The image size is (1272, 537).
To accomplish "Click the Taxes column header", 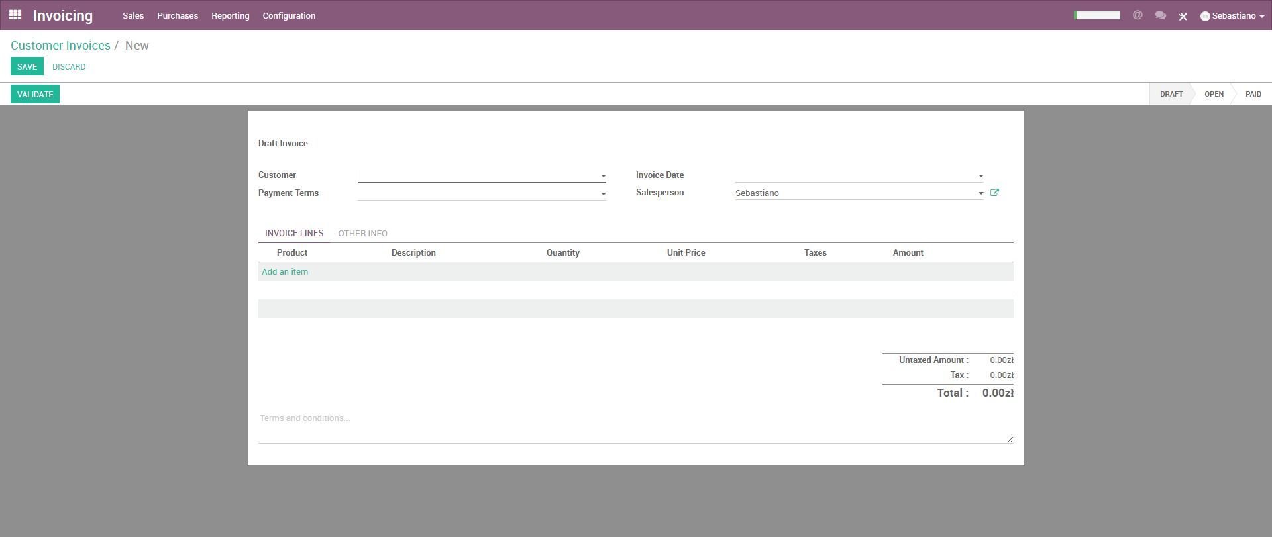I will coord(815,253).
